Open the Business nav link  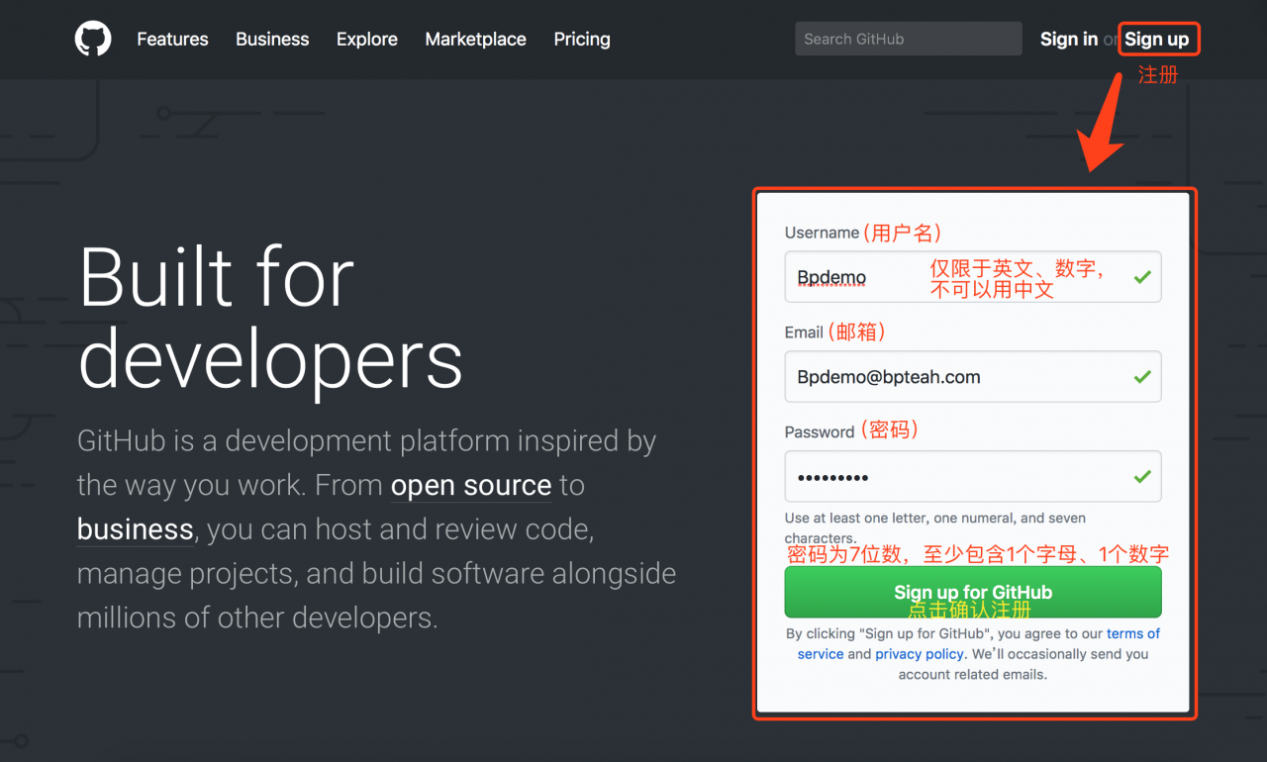[x=272, y=40]
